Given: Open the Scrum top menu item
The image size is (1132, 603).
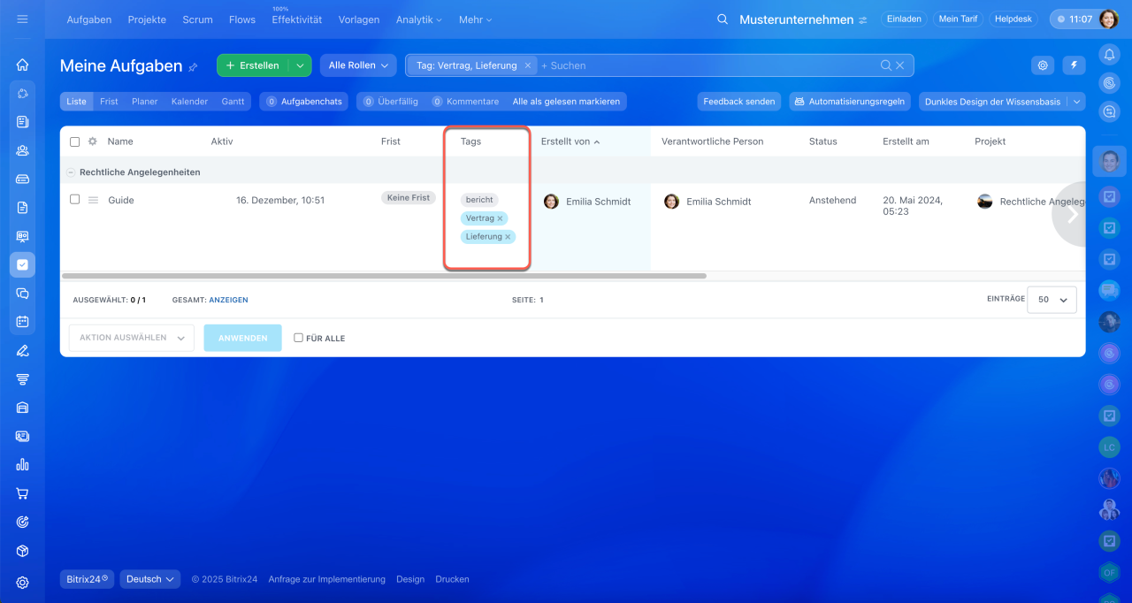Looking at the screenshot, I should pyautogui.click(x=197, y=19).
